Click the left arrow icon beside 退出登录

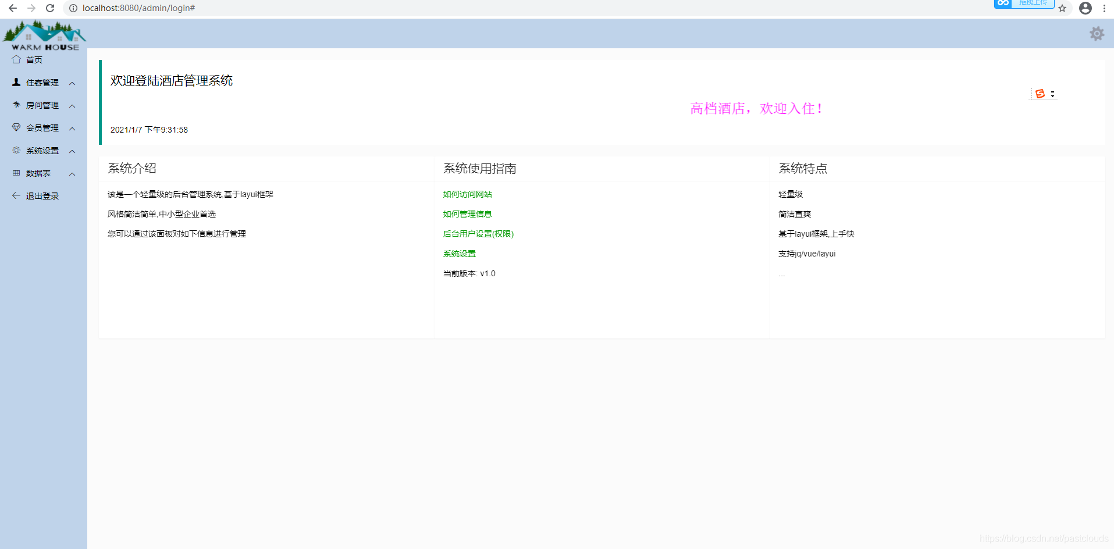[x=16, y=195]
